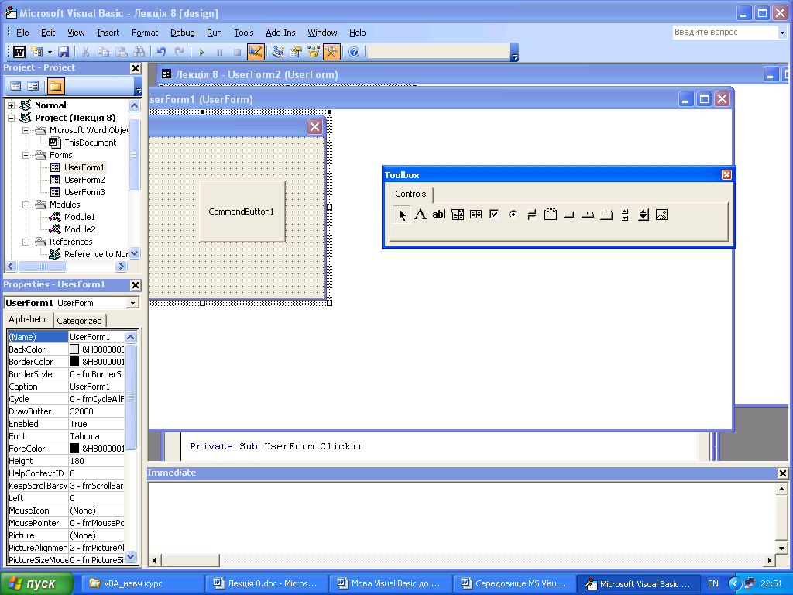Switch to the Categorized properties tab
Screen dimensions: 793x595
click(80, 320)
